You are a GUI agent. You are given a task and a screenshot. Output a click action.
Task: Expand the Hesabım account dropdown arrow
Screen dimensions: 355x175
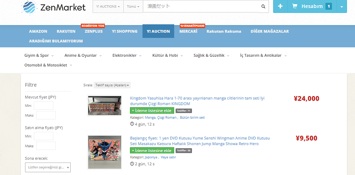pos(341,6)
